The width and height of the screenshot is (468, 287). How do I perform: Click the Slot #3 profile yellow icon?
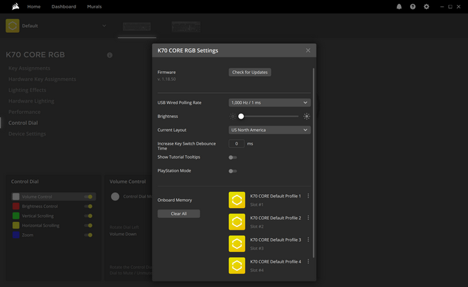pos(237,244)
